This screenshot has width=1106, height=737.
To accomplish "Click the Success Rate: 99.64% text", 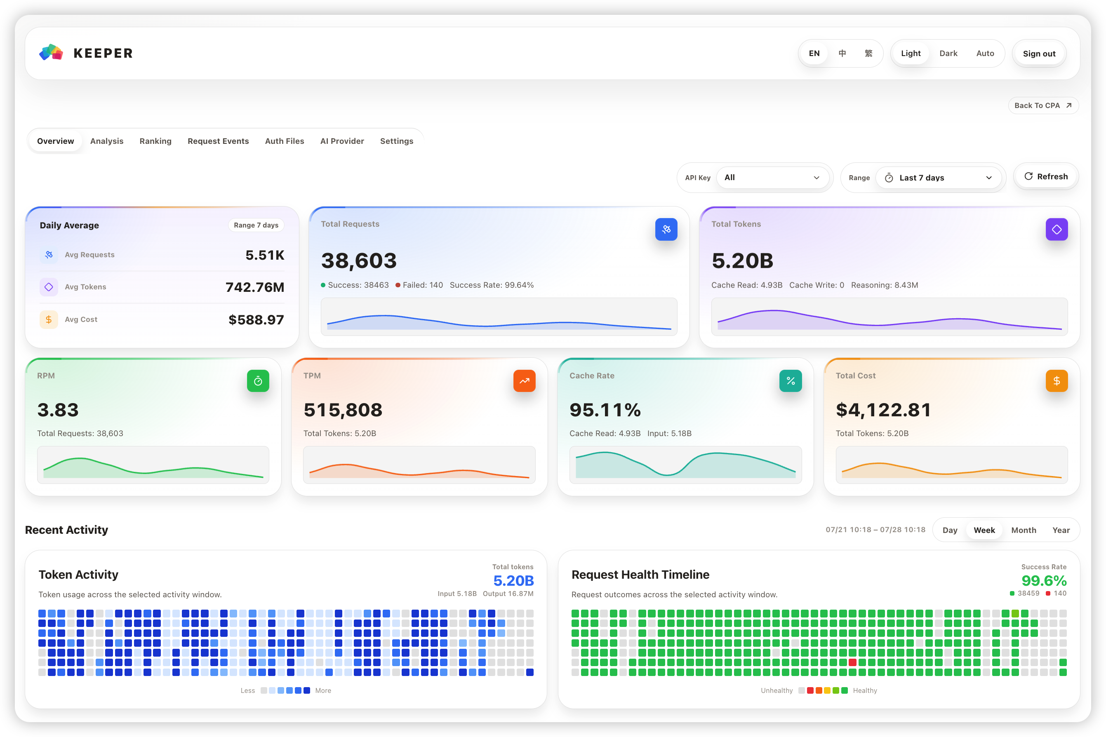I will pyautogui.click(x=492, y=285).
